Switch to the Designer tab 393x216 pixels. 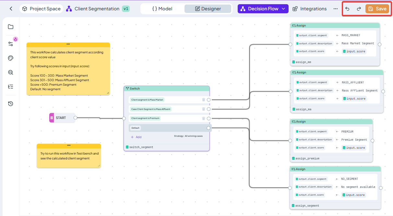click(208, 9)
